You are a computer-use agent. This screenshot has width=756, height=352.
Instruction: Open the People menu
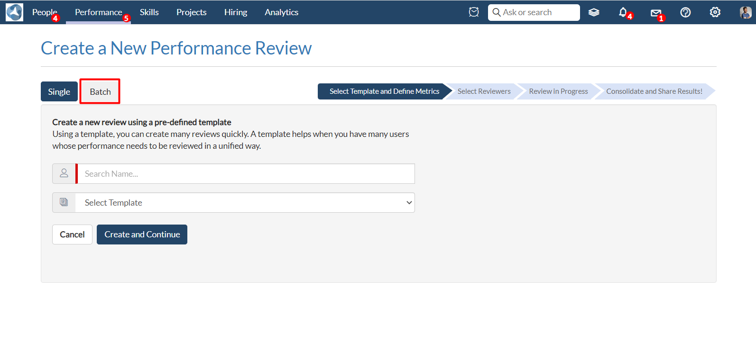pos(45,12)
